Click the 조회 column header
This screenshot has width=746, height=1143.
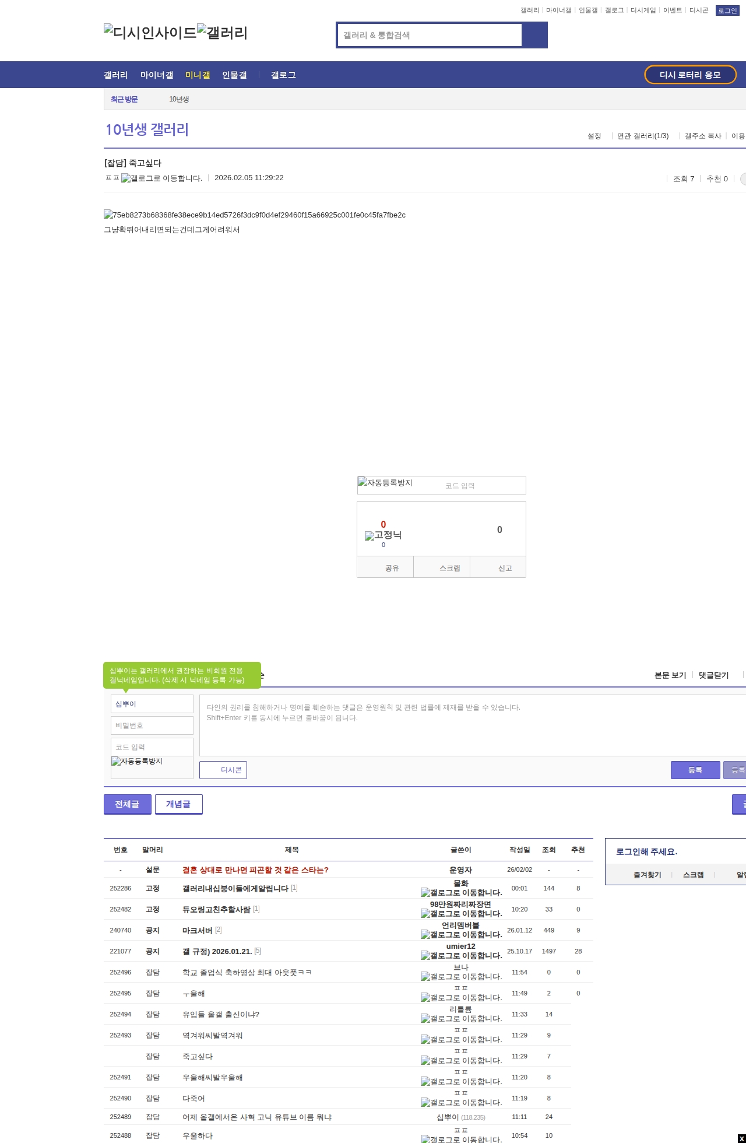tap(549, 850)
